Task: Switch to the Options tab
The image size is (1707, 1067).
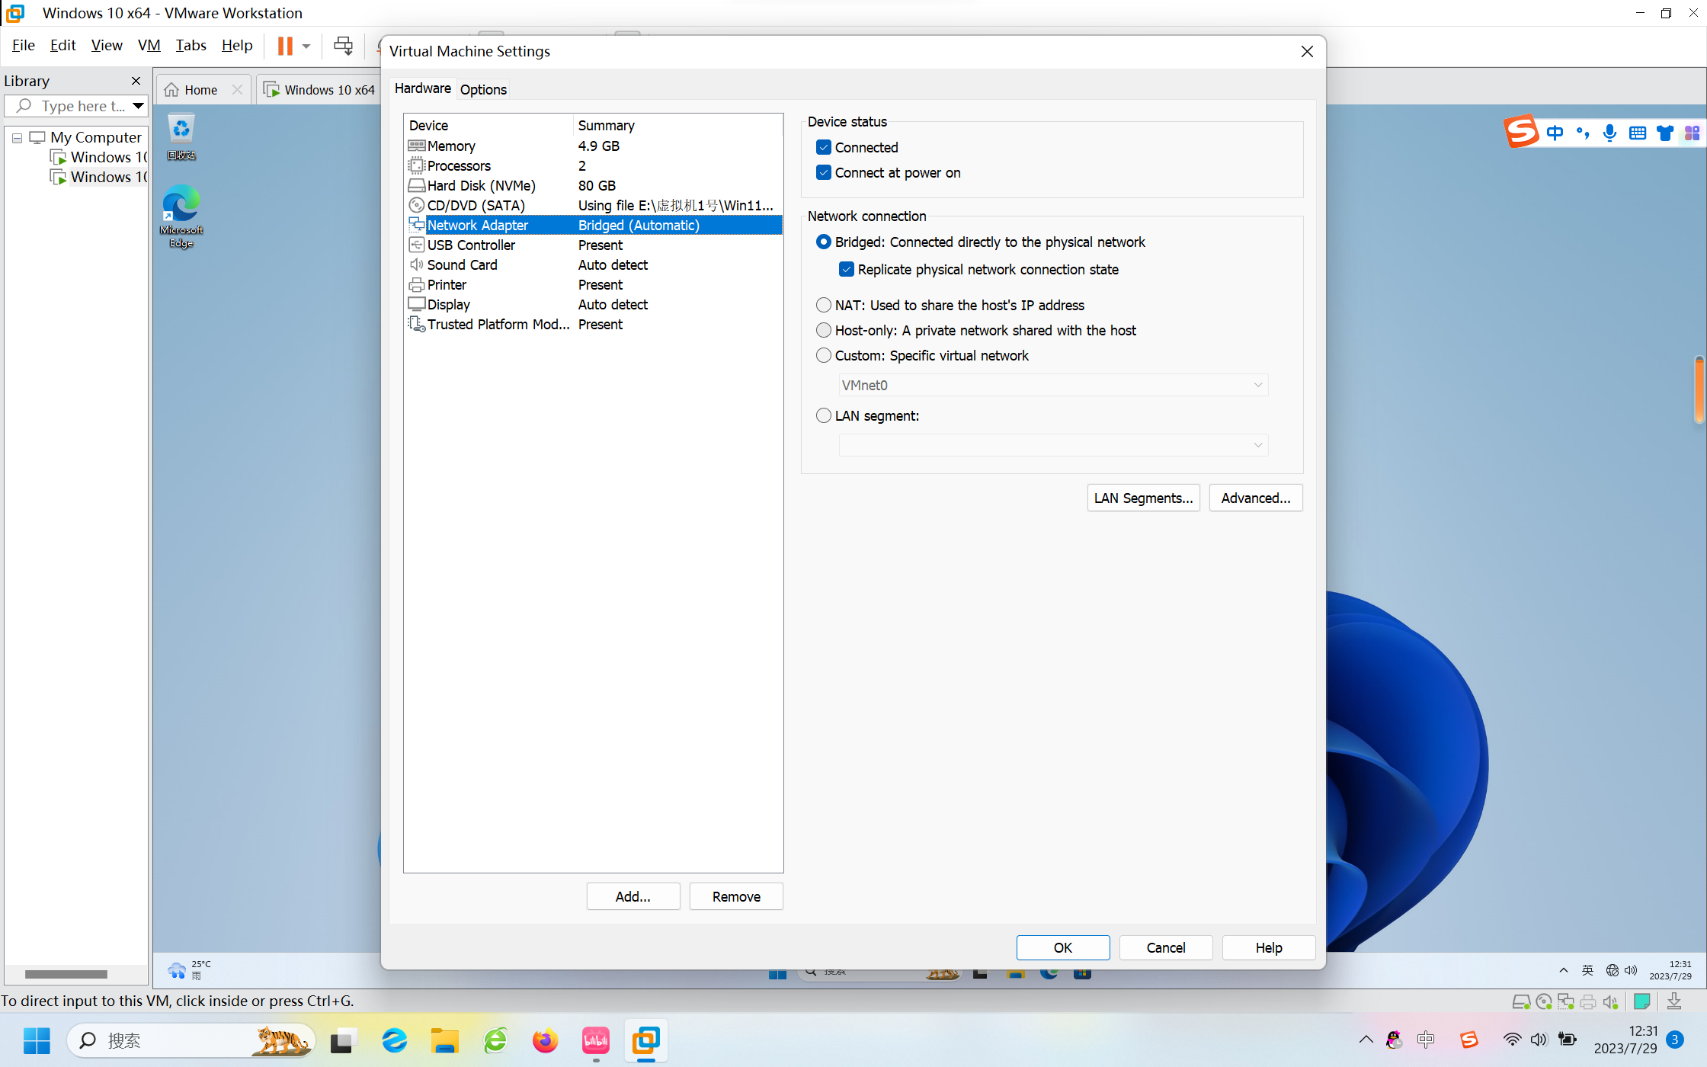Action: (483, 89)
